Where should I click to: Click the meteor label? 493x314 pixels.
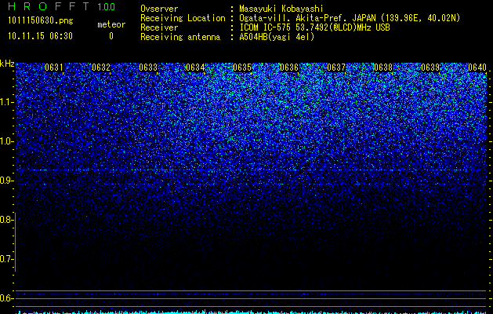111,24
